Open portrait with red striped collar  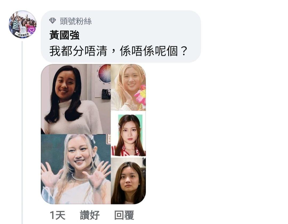point(128,134)
